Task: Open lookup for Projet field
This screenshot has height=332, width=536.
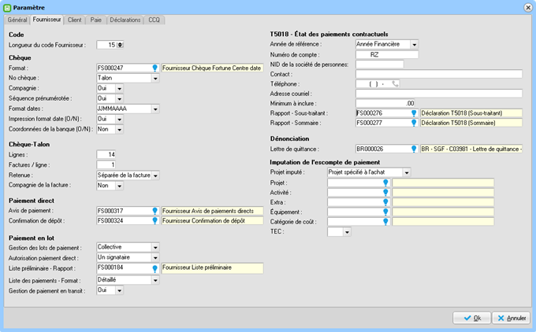Action: (x=385, y=183)
